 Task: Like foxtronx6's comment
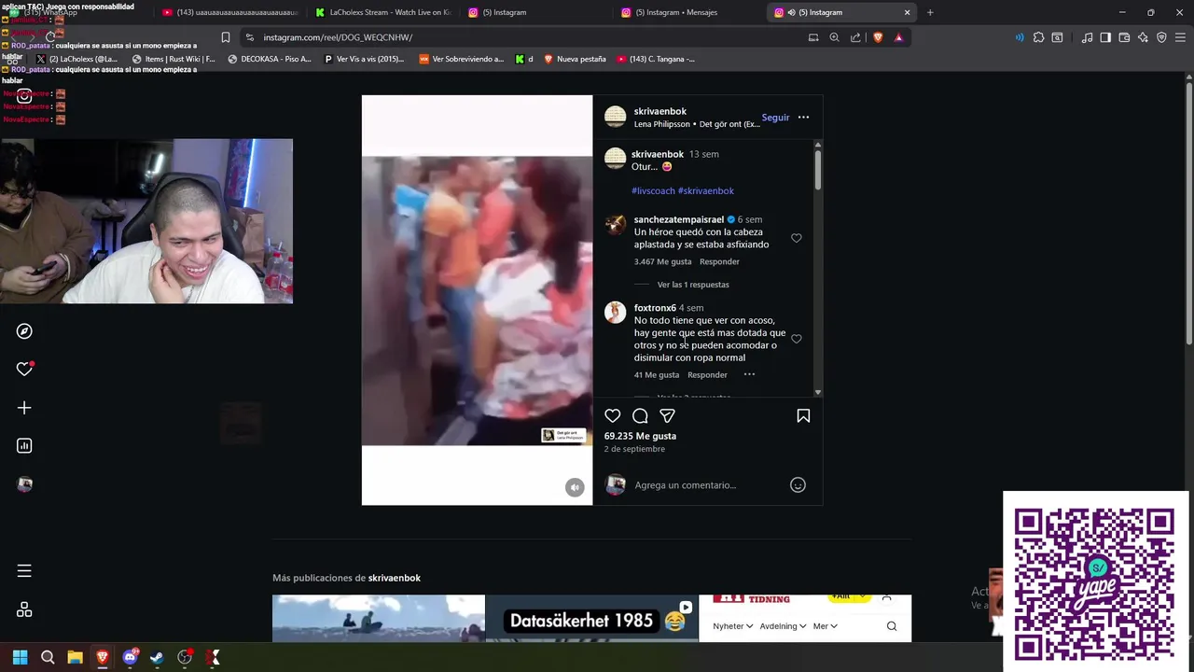click(x=797, y=339)
